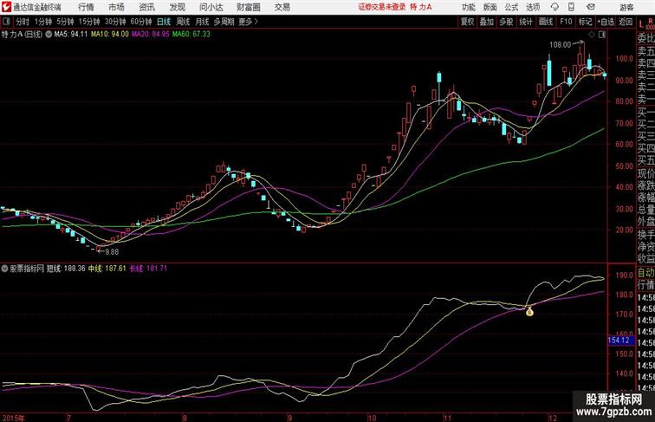
Task: Click the 自动 label in right panel
Action: [645, 273]
